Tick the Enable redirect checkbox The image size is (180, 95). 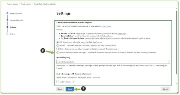[x=58, y=82]
